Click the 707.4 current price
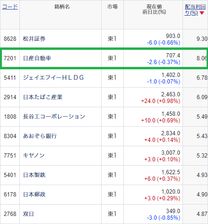 (173, 56)
